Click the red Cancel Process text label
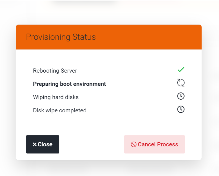Screen dimensions: 219x176 pos(158,144)
